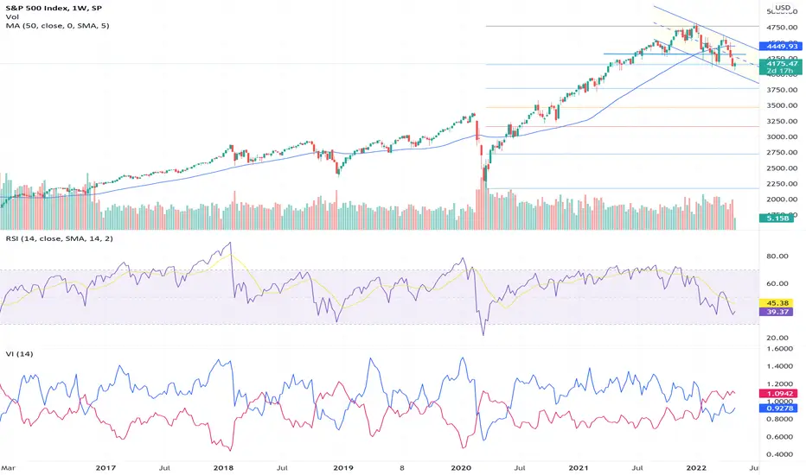The image size is (806, 475).
Task: Click the 1.0942 vortex value tag
Action: coord(778,393)
